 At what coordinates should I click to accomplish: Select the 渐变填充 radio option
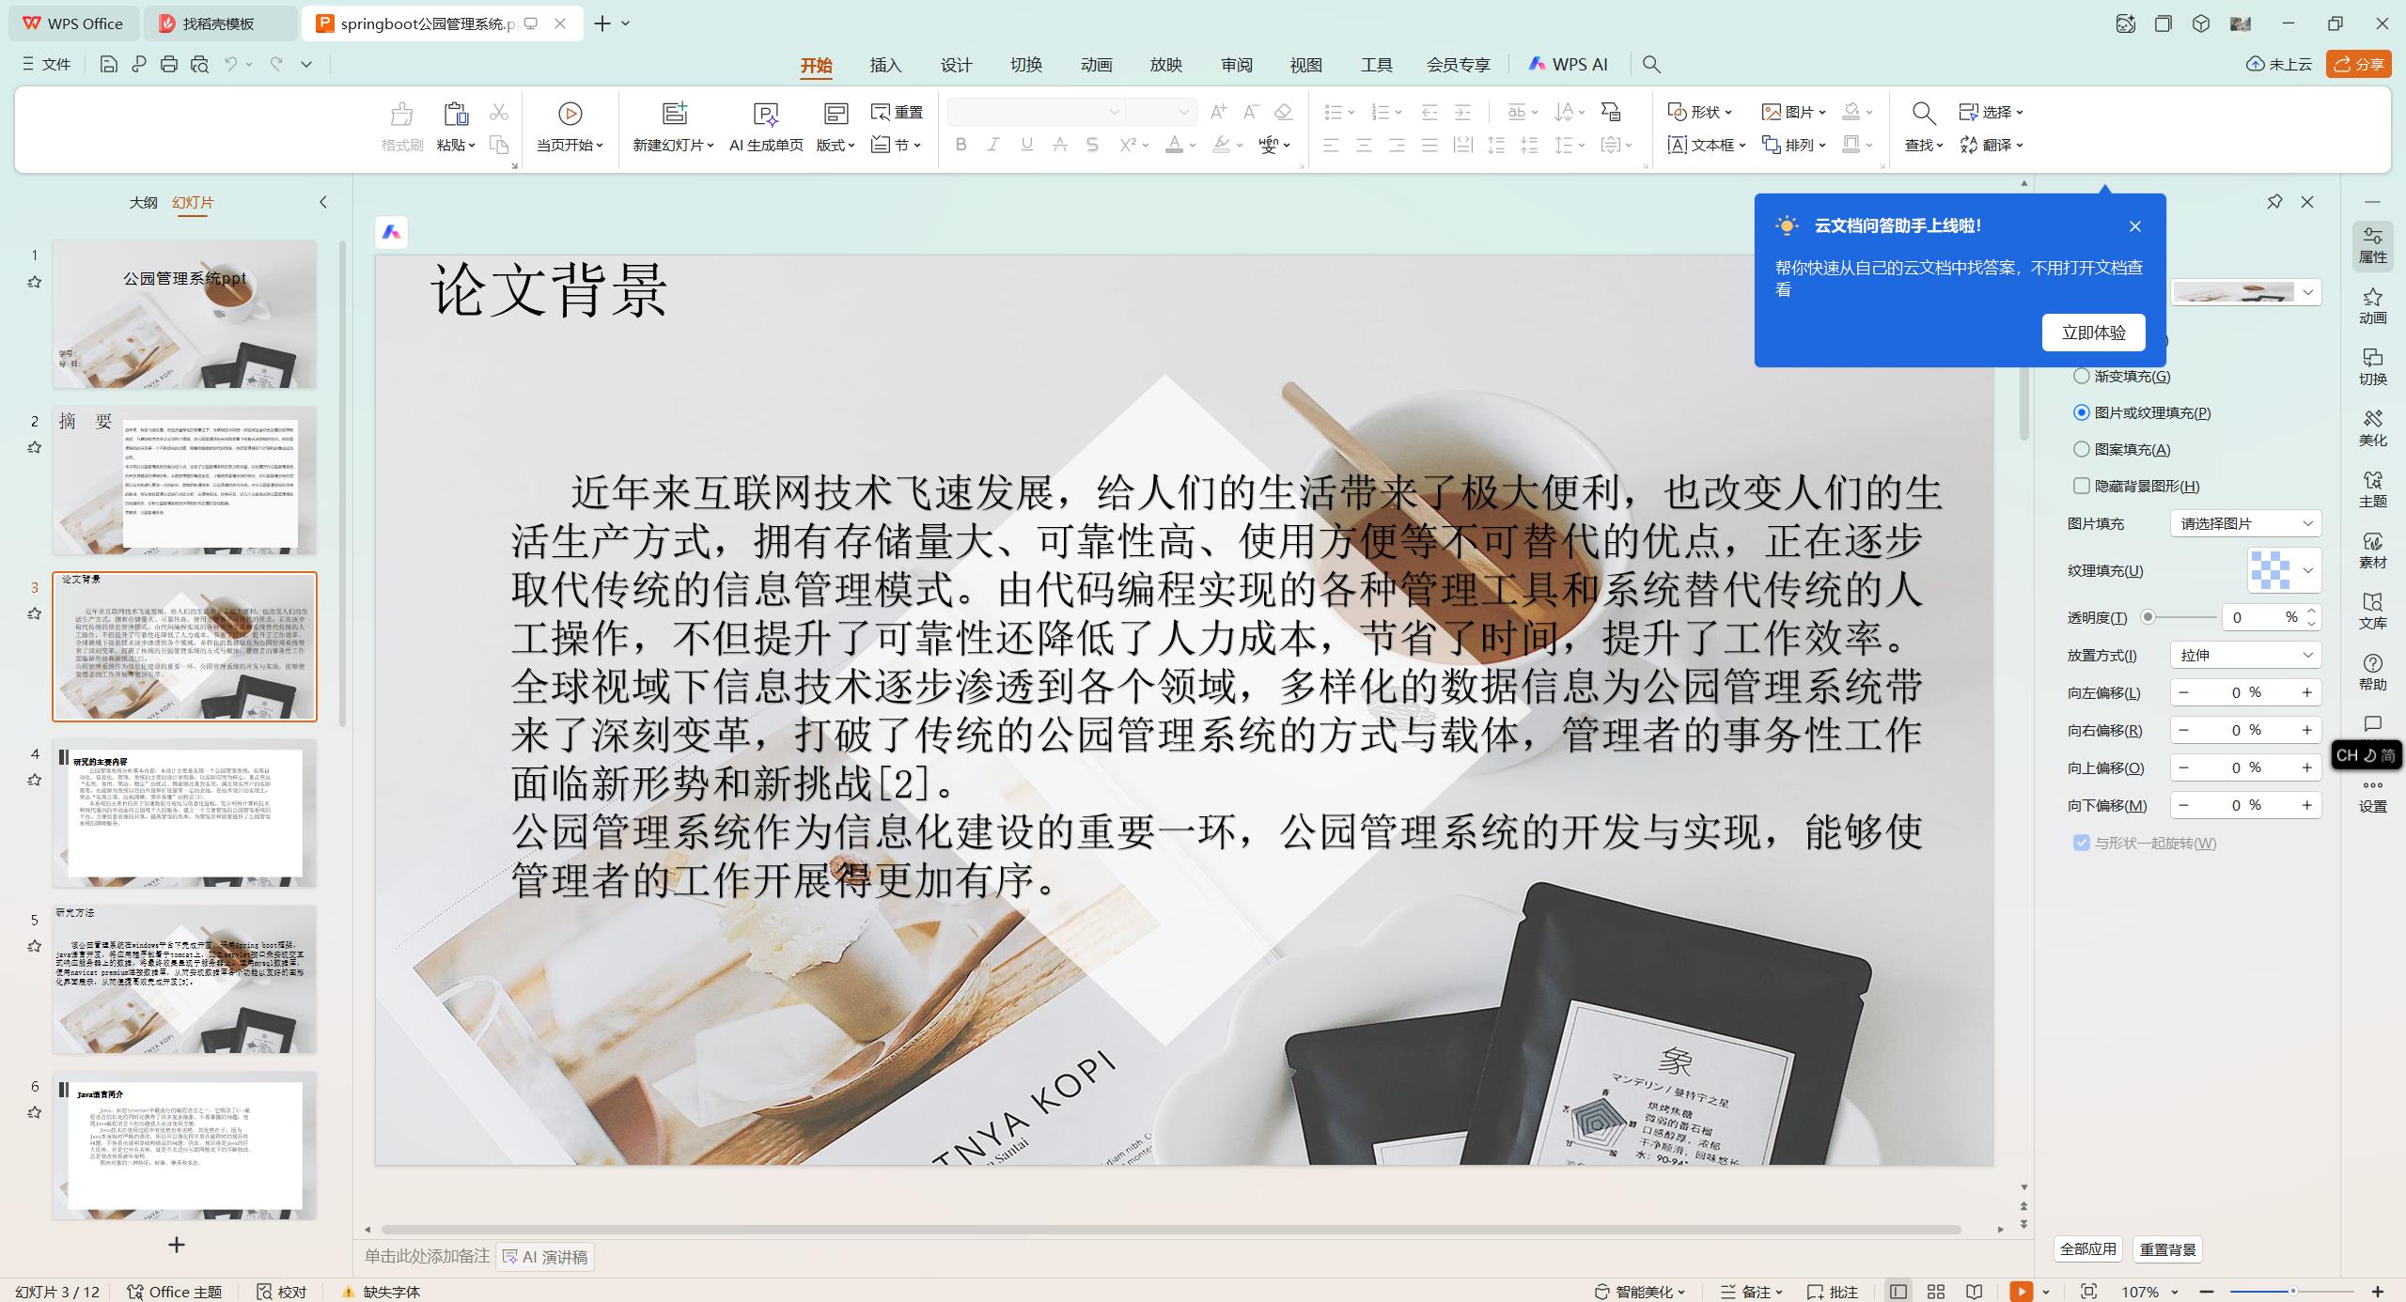[x=2081, y=375]
